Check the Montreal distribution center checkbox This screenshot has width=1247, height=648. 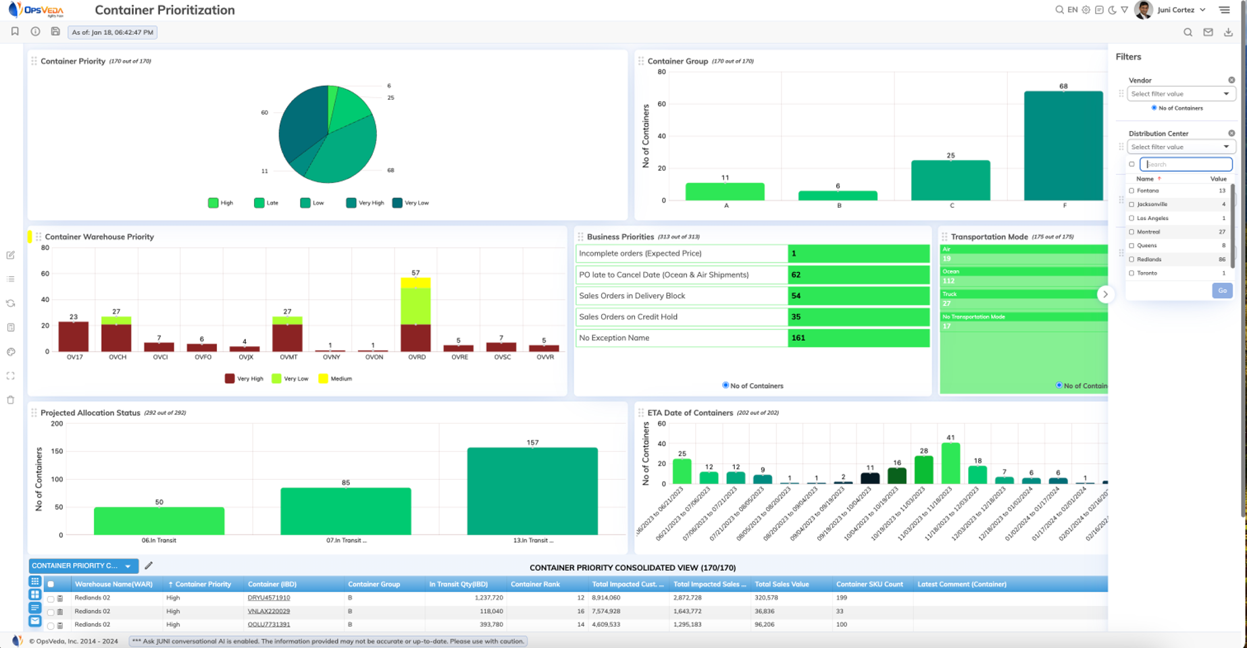coord(1132,232)
